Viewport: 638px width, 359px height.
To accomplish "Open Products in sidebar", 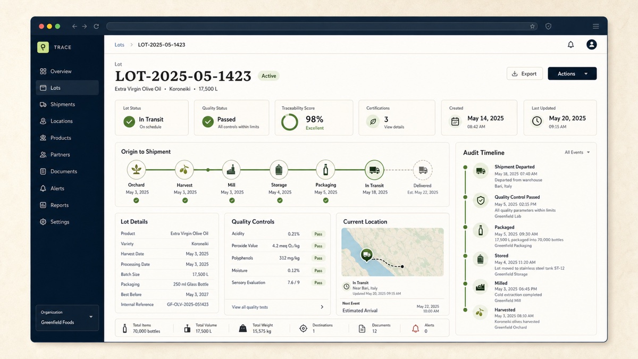I will coord(67,138).
